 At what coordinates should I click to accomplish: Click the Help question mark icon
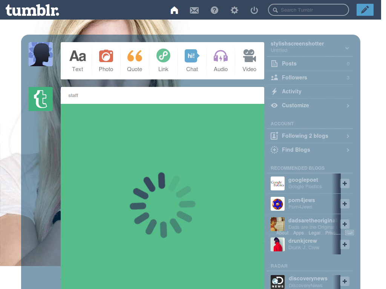click(x=214, y=10)
